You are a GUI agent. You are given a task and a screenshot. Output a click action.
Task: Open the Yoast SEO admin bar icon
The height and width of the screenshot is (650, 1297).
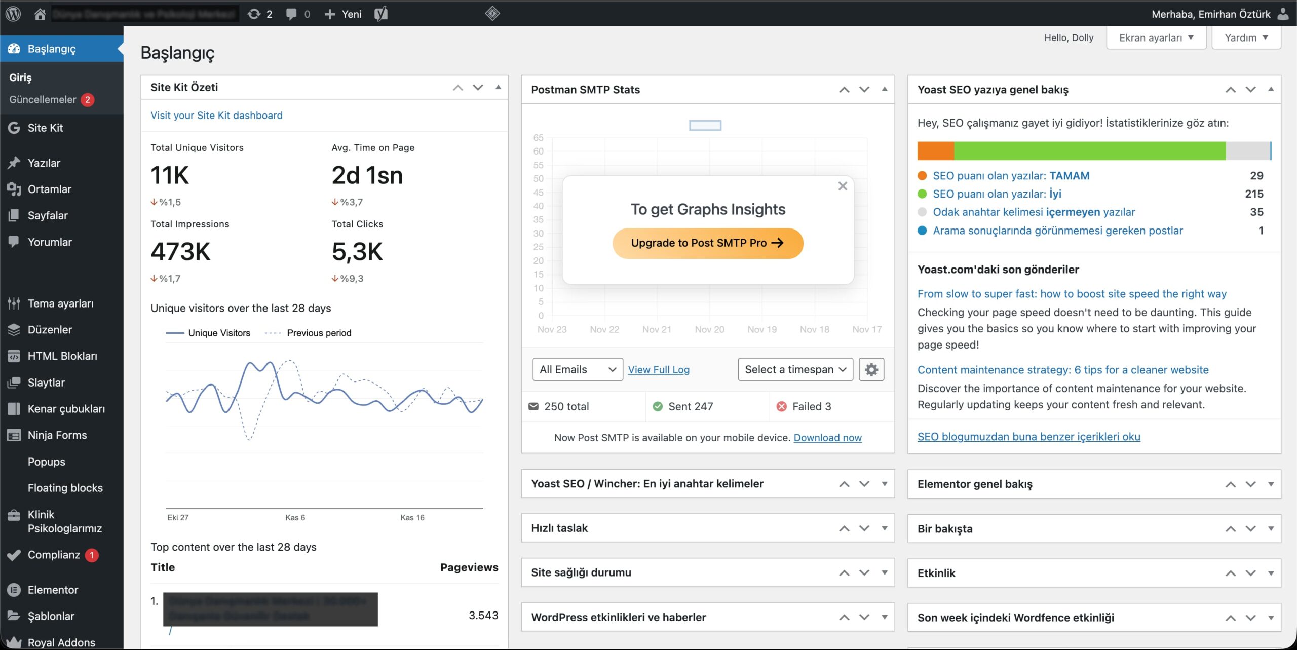coord(381,14)
